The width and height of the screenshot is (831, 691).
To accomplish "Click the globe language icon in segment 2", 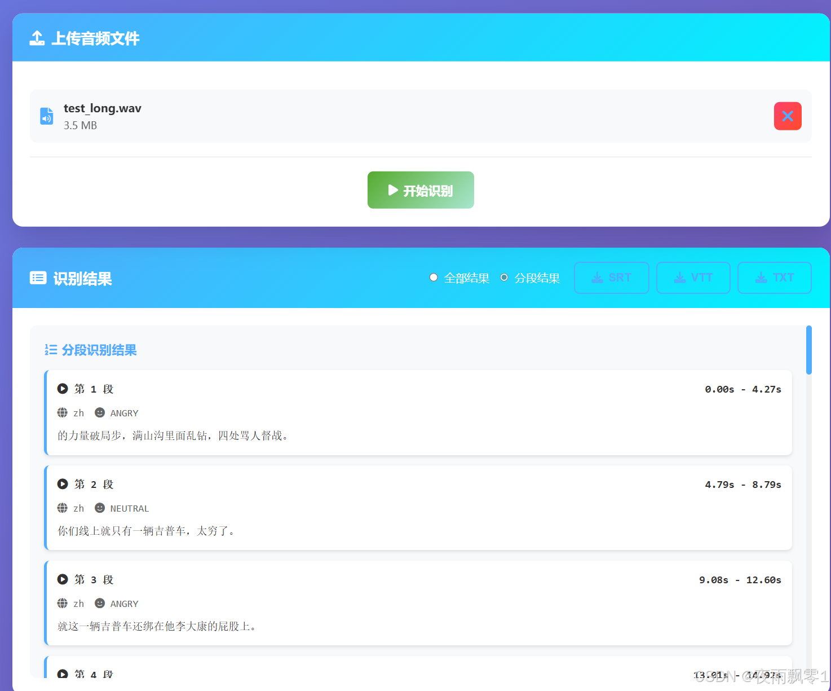I will [x=63, y=508].
